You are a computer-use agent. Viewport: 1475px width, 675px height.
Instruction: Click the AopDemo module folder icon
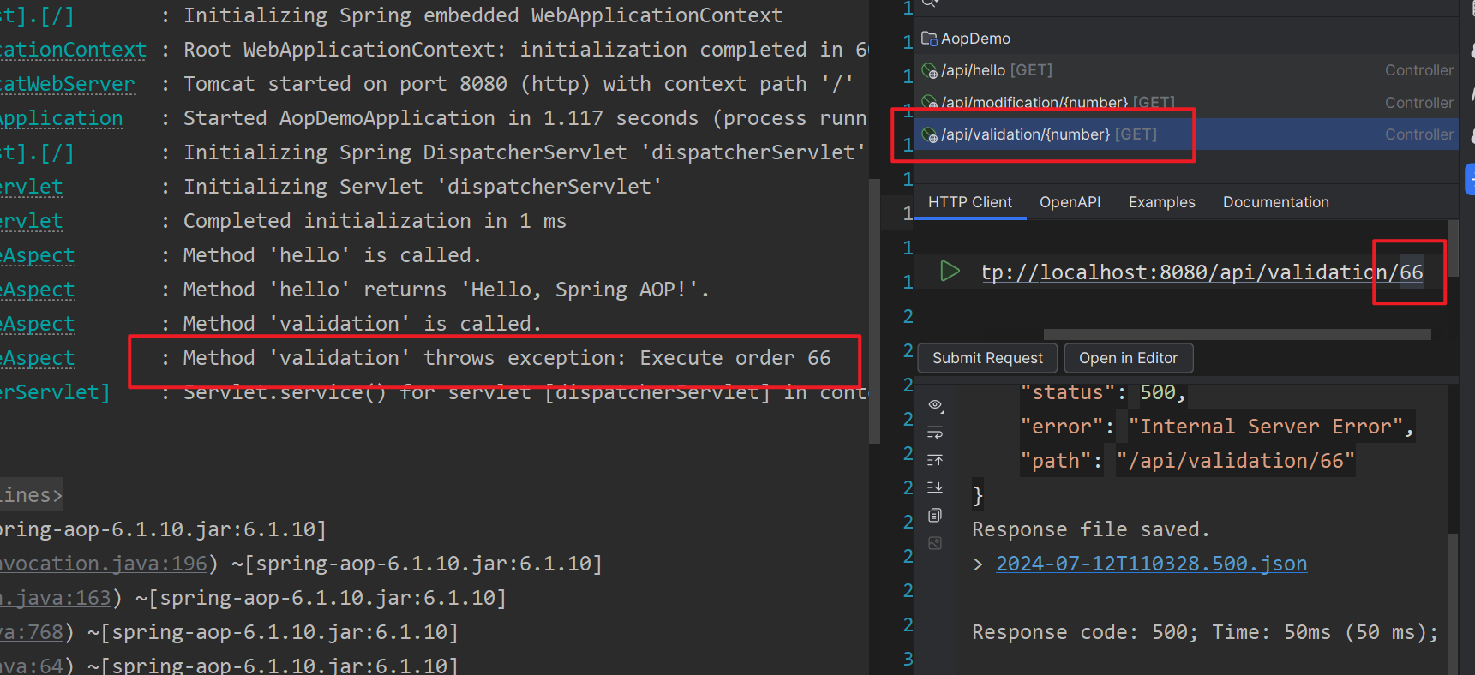point(929,39)
